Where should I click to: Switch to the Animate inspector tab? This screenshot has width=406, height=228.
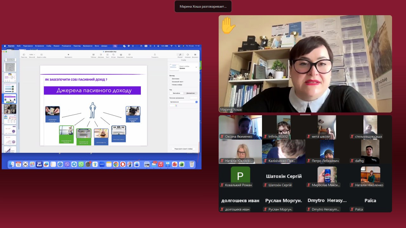[187, 55]
